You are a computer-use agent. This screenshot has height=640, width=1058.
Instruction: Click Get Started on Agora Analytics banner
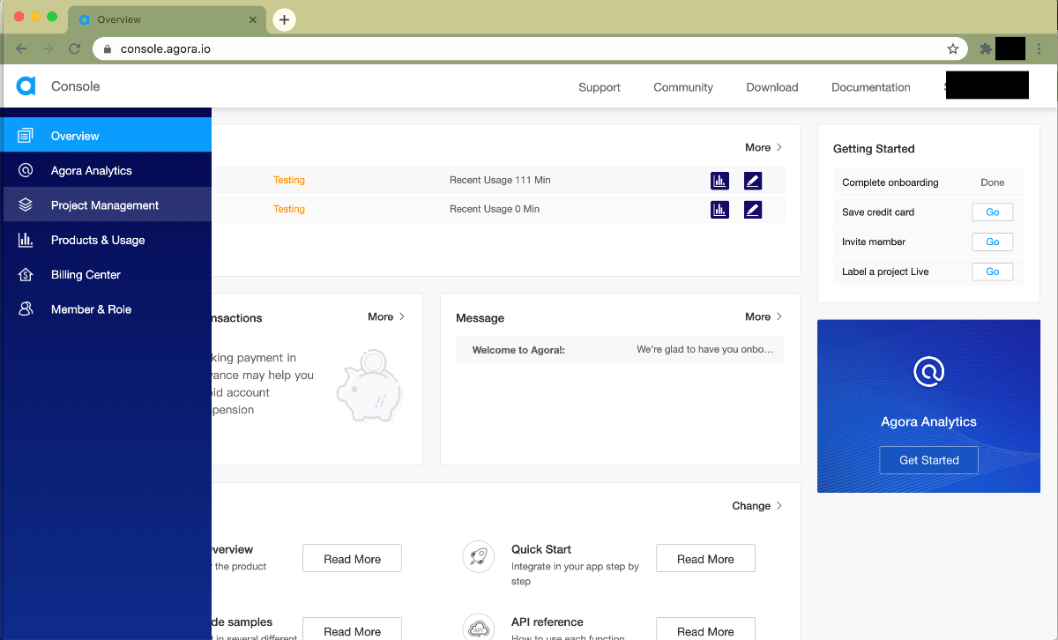pos(928,460)
